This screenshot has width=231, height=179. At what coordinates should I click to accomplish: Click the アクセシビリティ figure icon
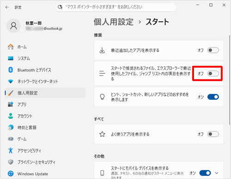[x=11, y=150]
